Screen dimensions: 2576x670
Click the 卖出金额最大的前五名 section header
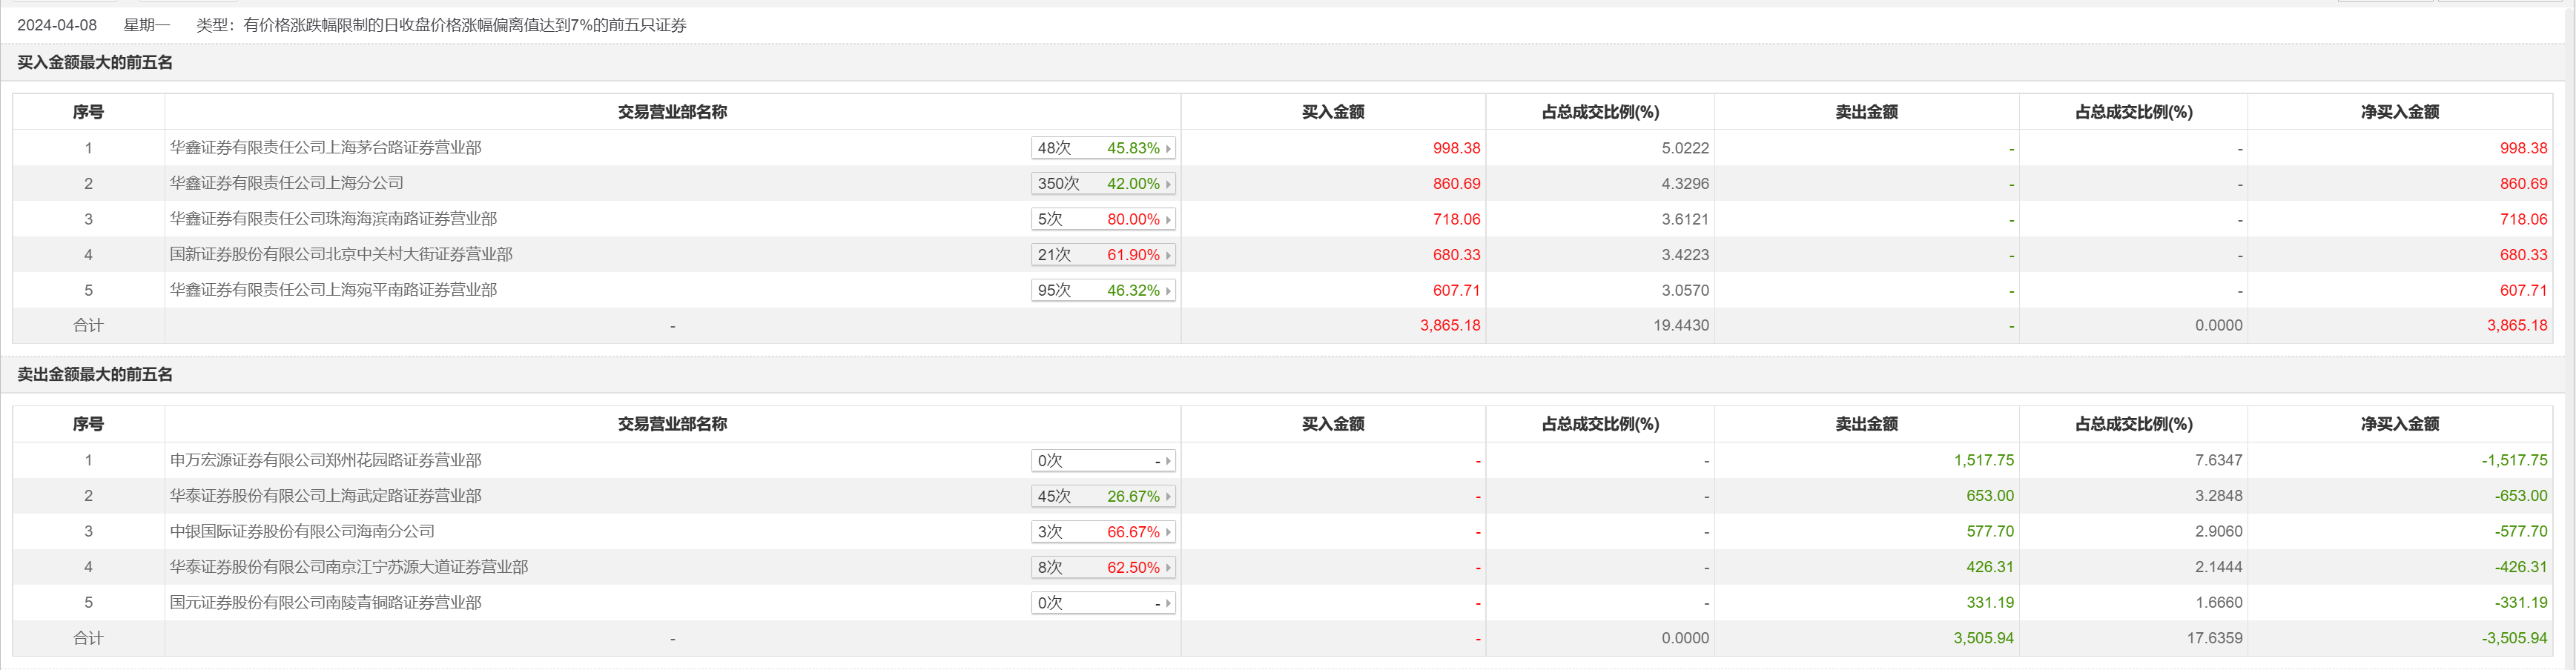click(95, 375)
